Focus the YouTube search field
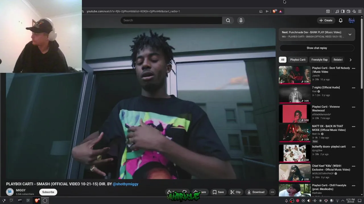The height and width of the screenshot is (204, 364). pos(171,20)
